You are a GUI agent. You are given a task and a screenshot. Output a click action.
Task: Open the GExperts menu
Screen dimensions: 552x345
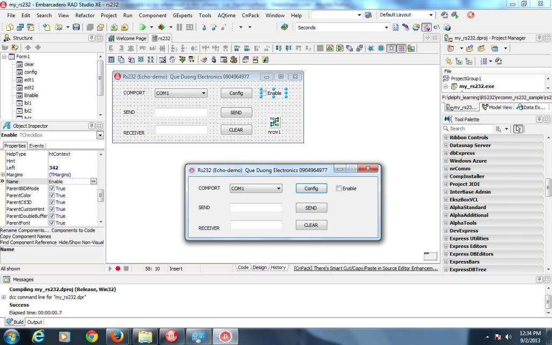point(182,16)
